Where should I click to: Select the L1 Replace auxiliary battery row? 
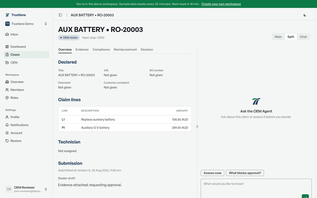(x=125, y=119)
